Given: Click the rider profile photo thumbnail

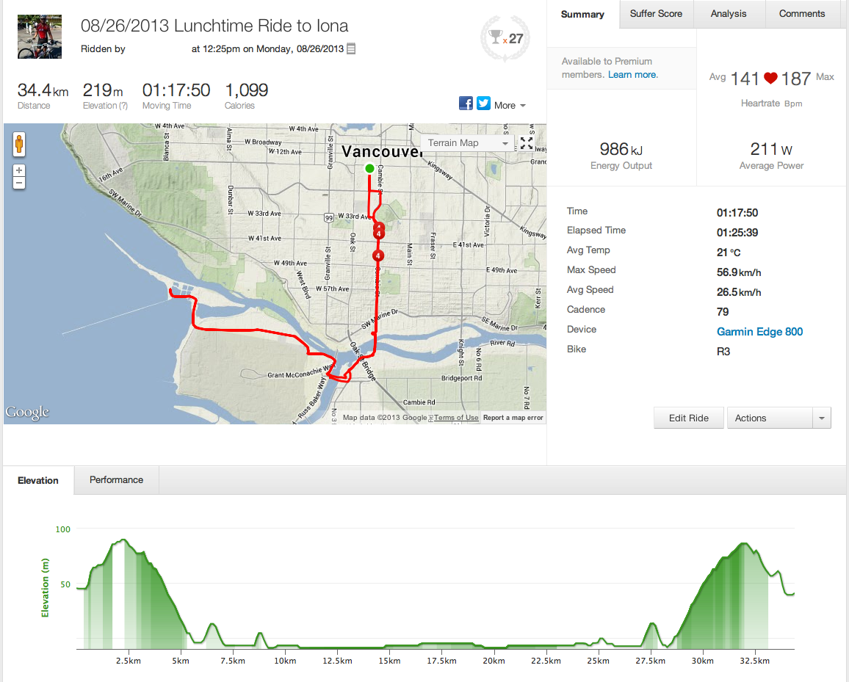Looking at the screenshot, I should tap(35, 37).
